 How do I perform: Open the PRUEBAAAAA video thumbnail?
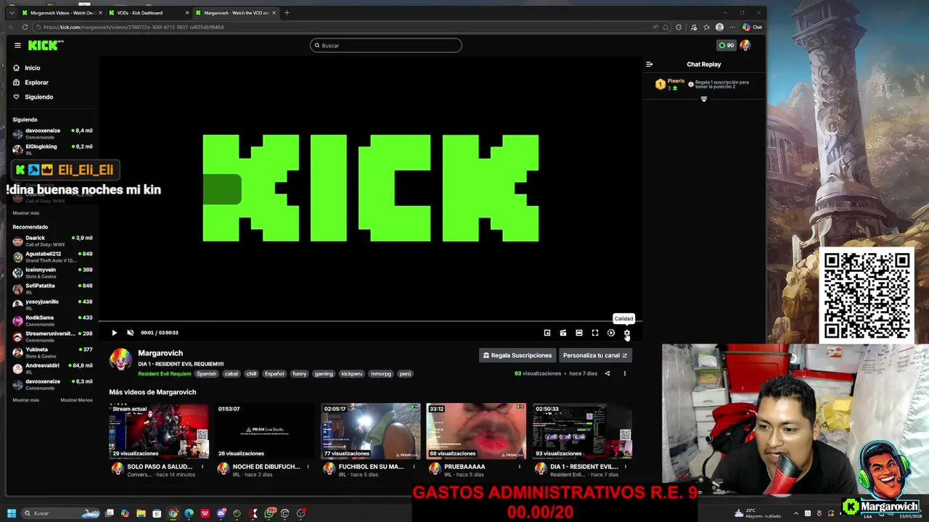(x=476, y=431)
